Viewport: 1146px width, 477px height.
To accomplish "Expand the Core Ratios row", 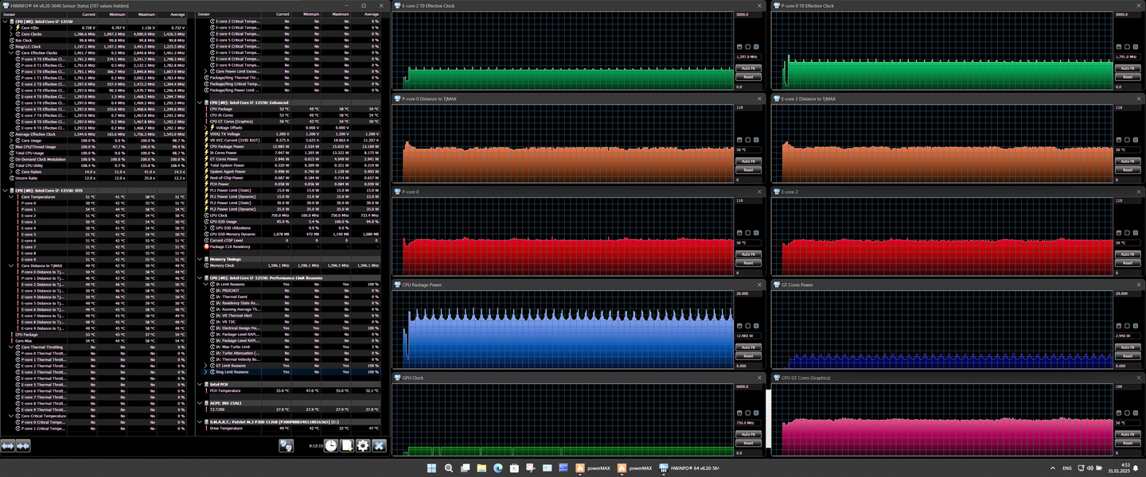I will (11, 172).
